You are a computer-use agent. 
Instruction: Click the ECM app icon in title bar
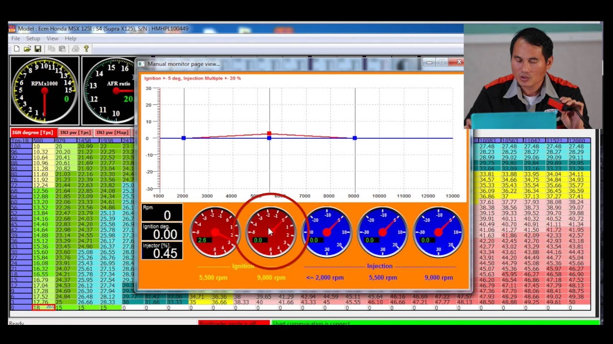pos(12,29)
